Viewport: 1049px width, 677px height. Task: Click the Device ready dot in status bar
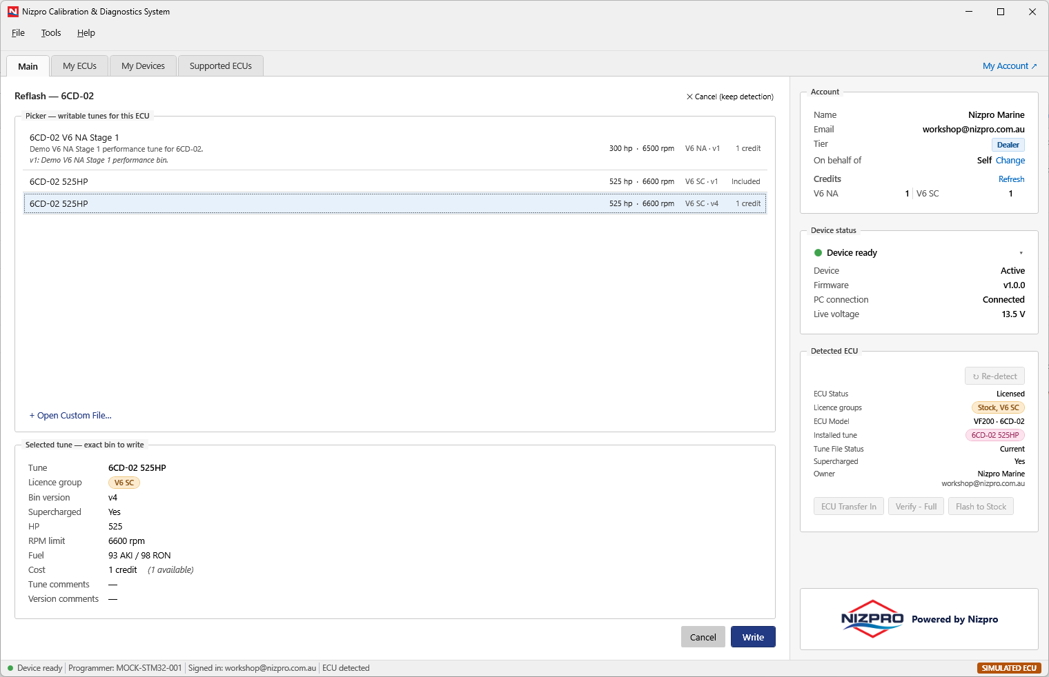pyautogui.click(x=10, y=668)
